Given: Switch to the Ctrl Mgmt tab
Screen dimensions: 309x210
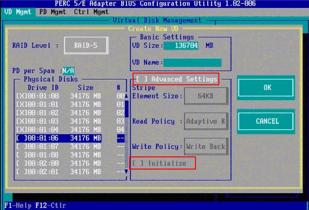Looking at the screenshot, I should point(91,12).
